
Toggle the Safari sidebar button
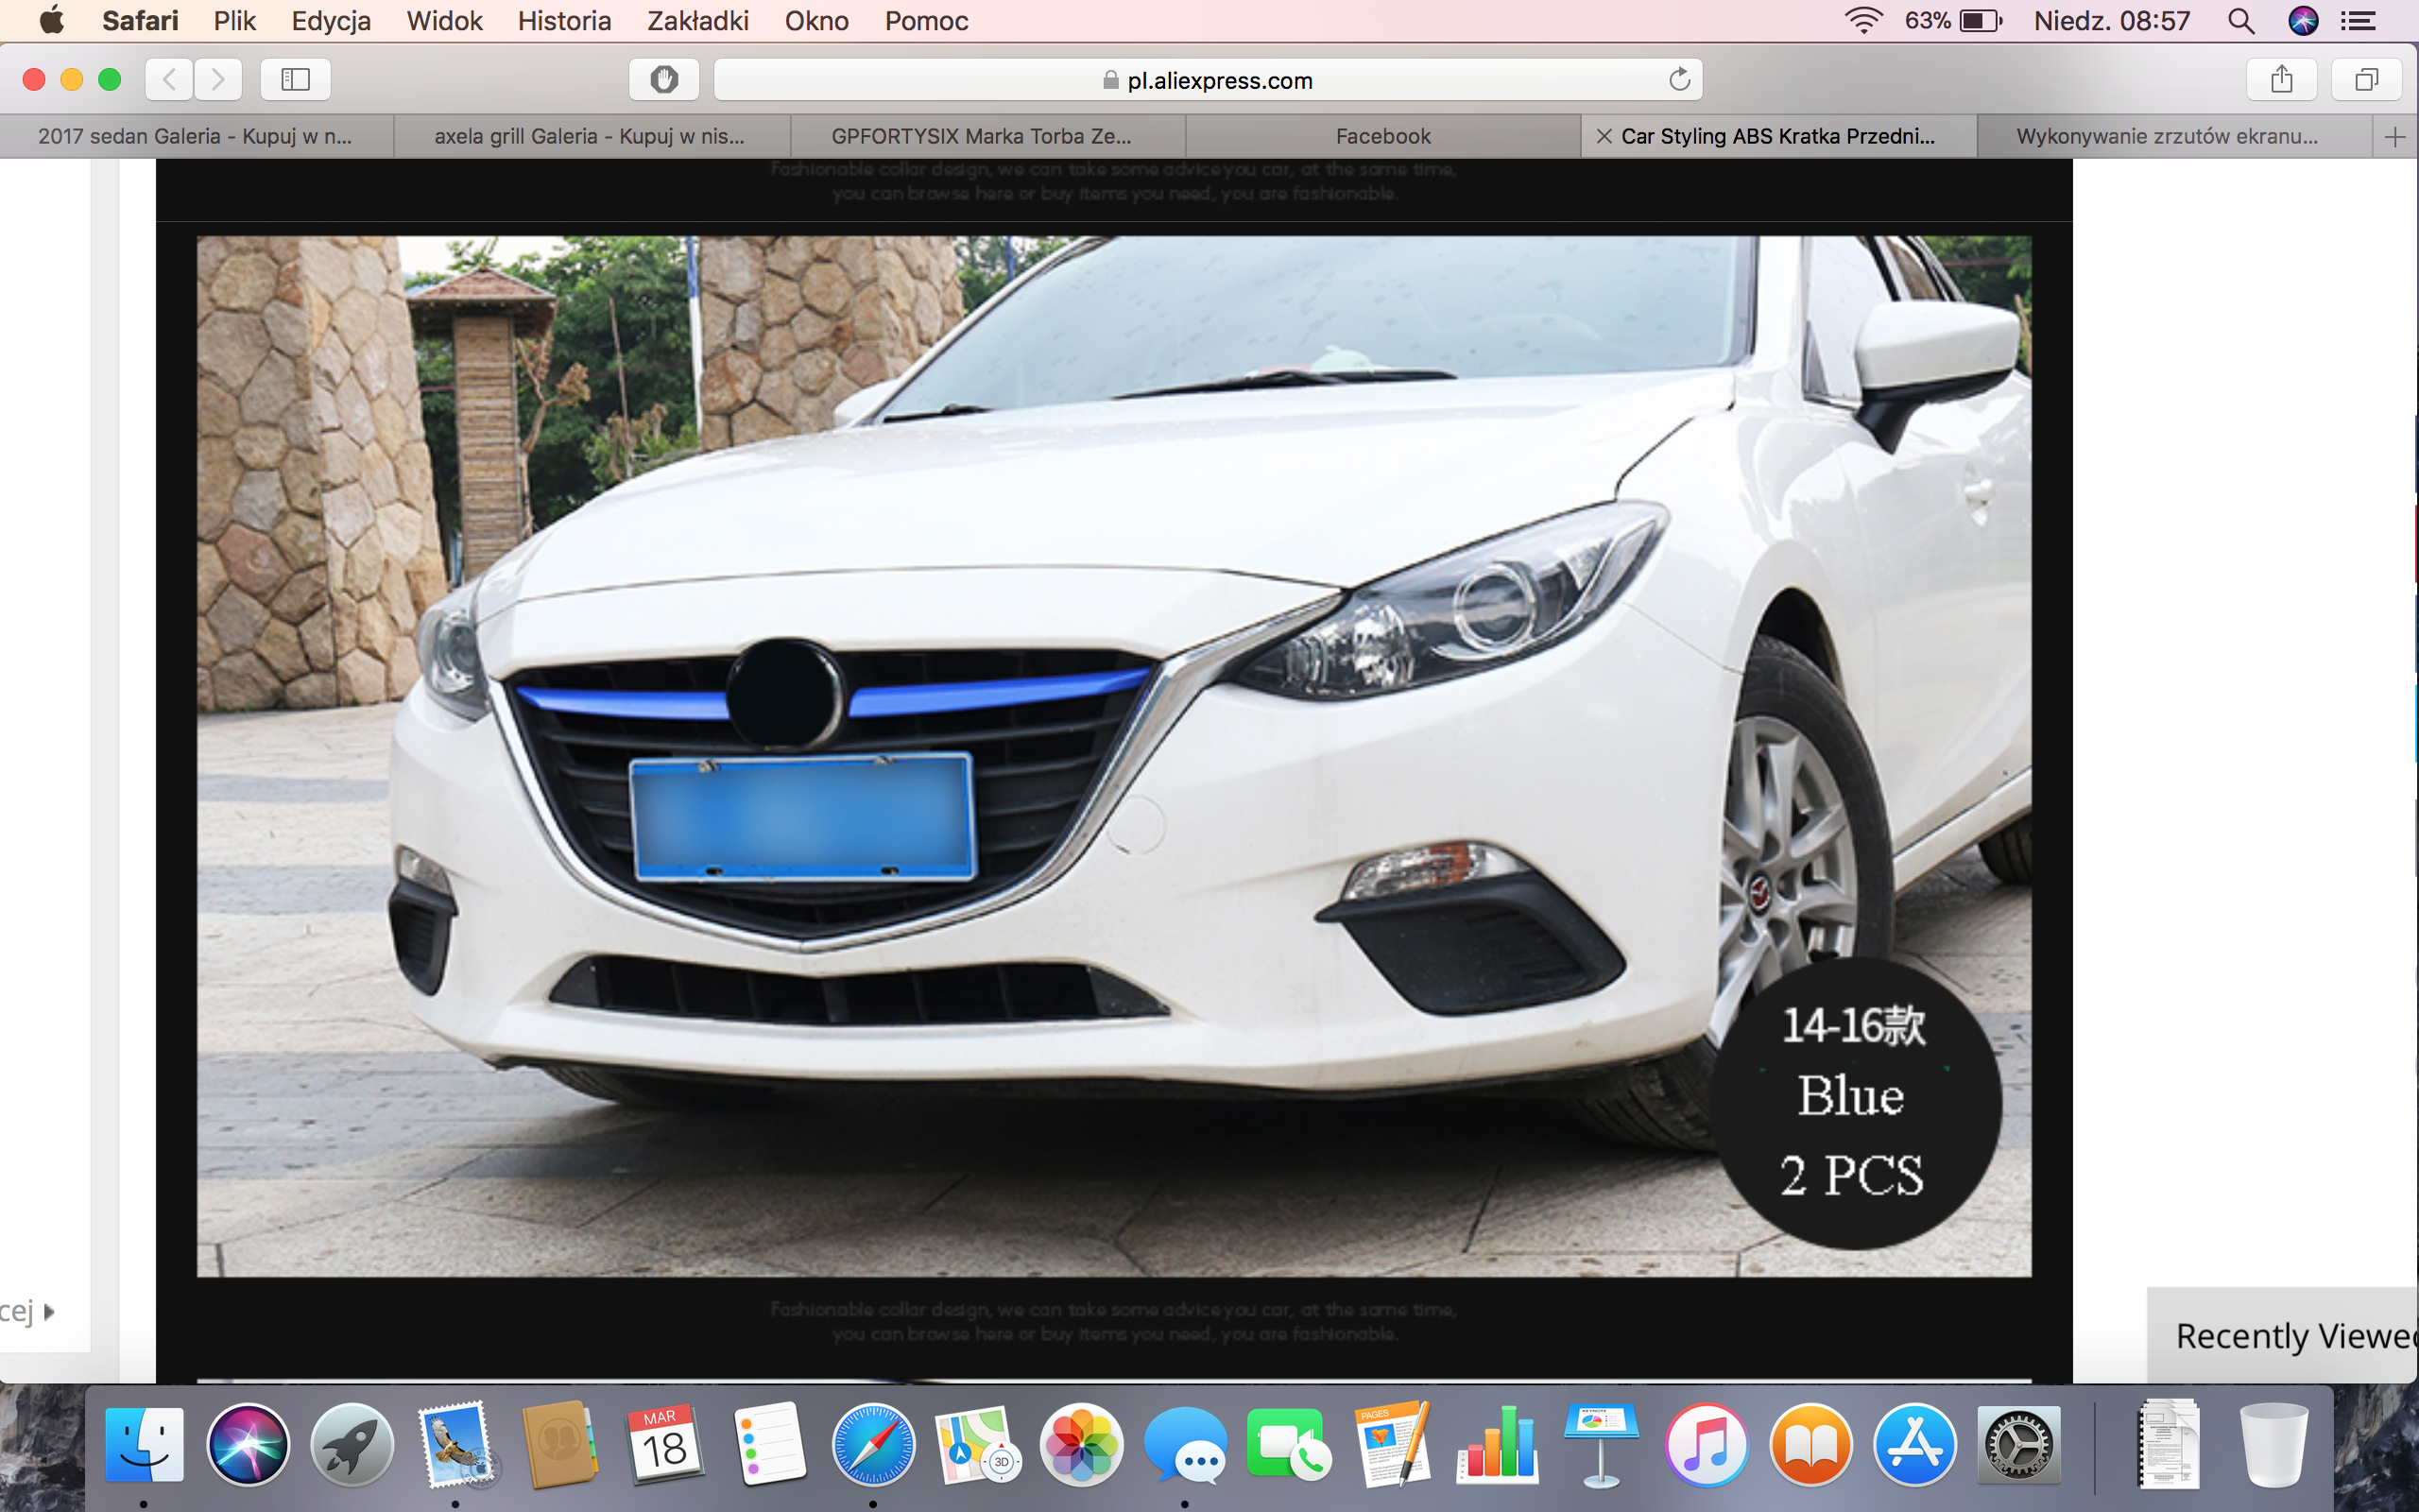pos(295,79)
